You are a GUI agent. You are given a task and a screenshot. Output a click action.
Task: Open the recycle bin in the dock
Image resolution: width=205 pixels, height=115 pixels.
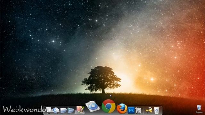[x=157, y=110]
